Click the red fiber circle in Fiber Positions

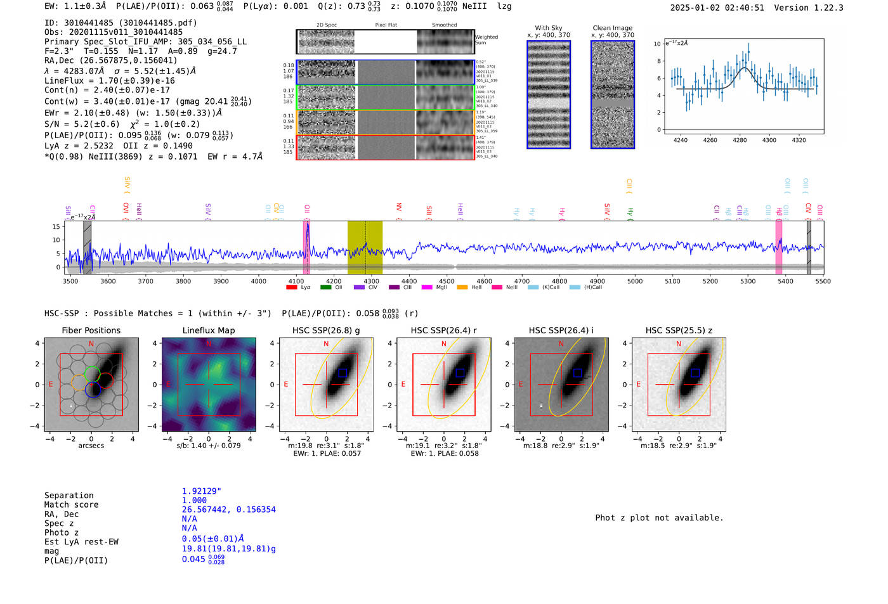point(105,380)
